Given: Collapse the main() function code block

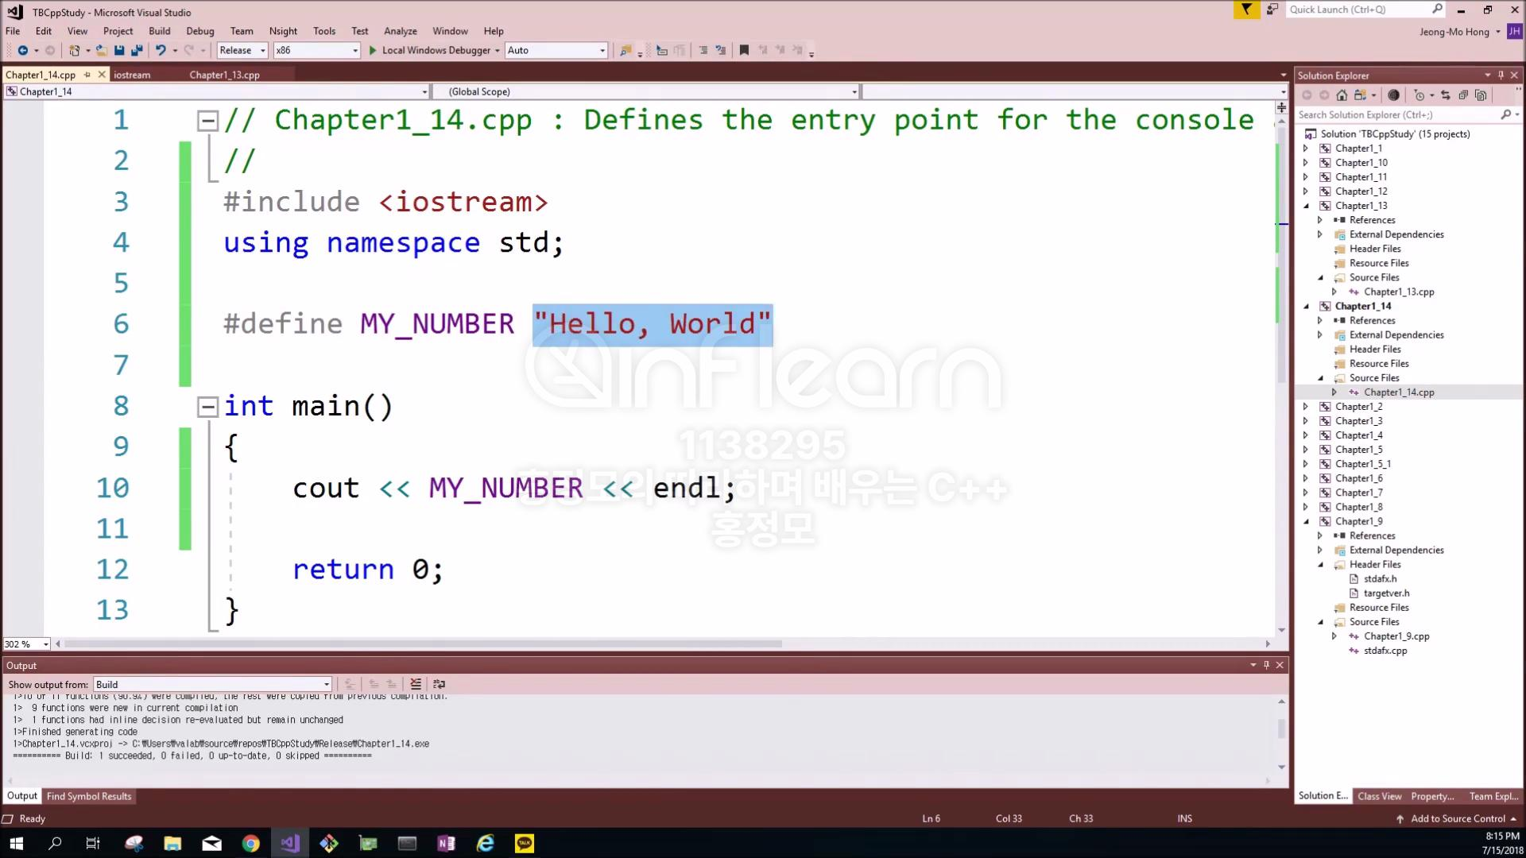Looking at the screenshot, I should point(207,407).
